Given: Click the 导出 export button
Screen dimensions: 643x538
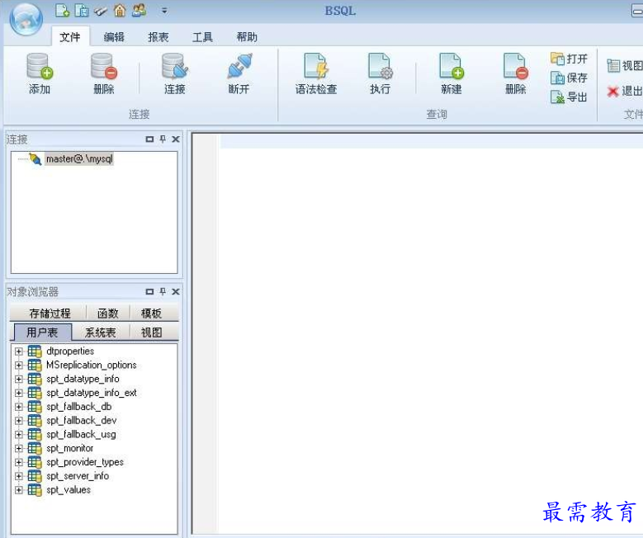Looking at the screenshot, I should tap(569, 97).
